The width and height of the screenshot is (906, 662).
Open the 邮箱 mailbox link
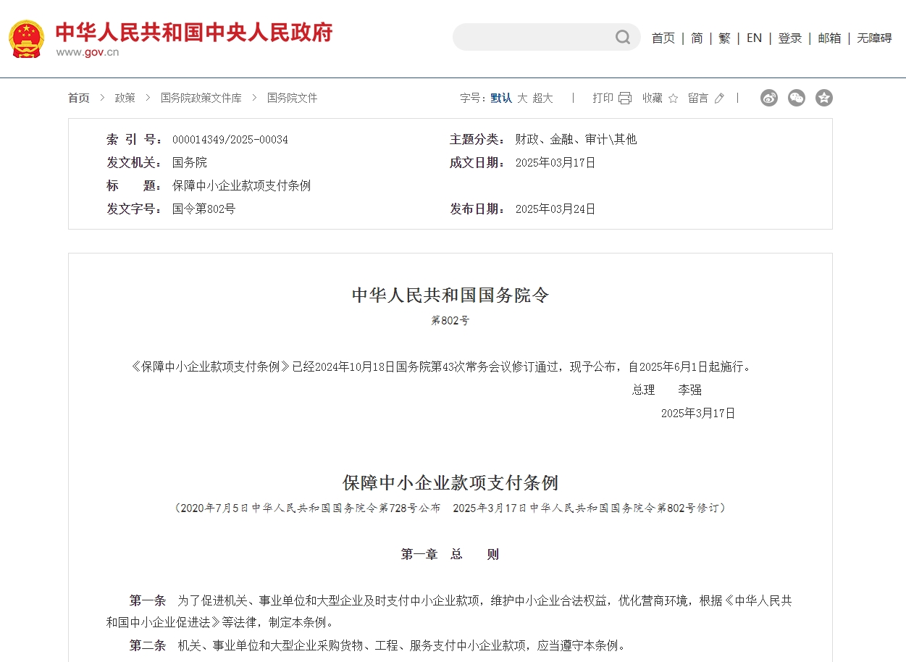[829, 38]
